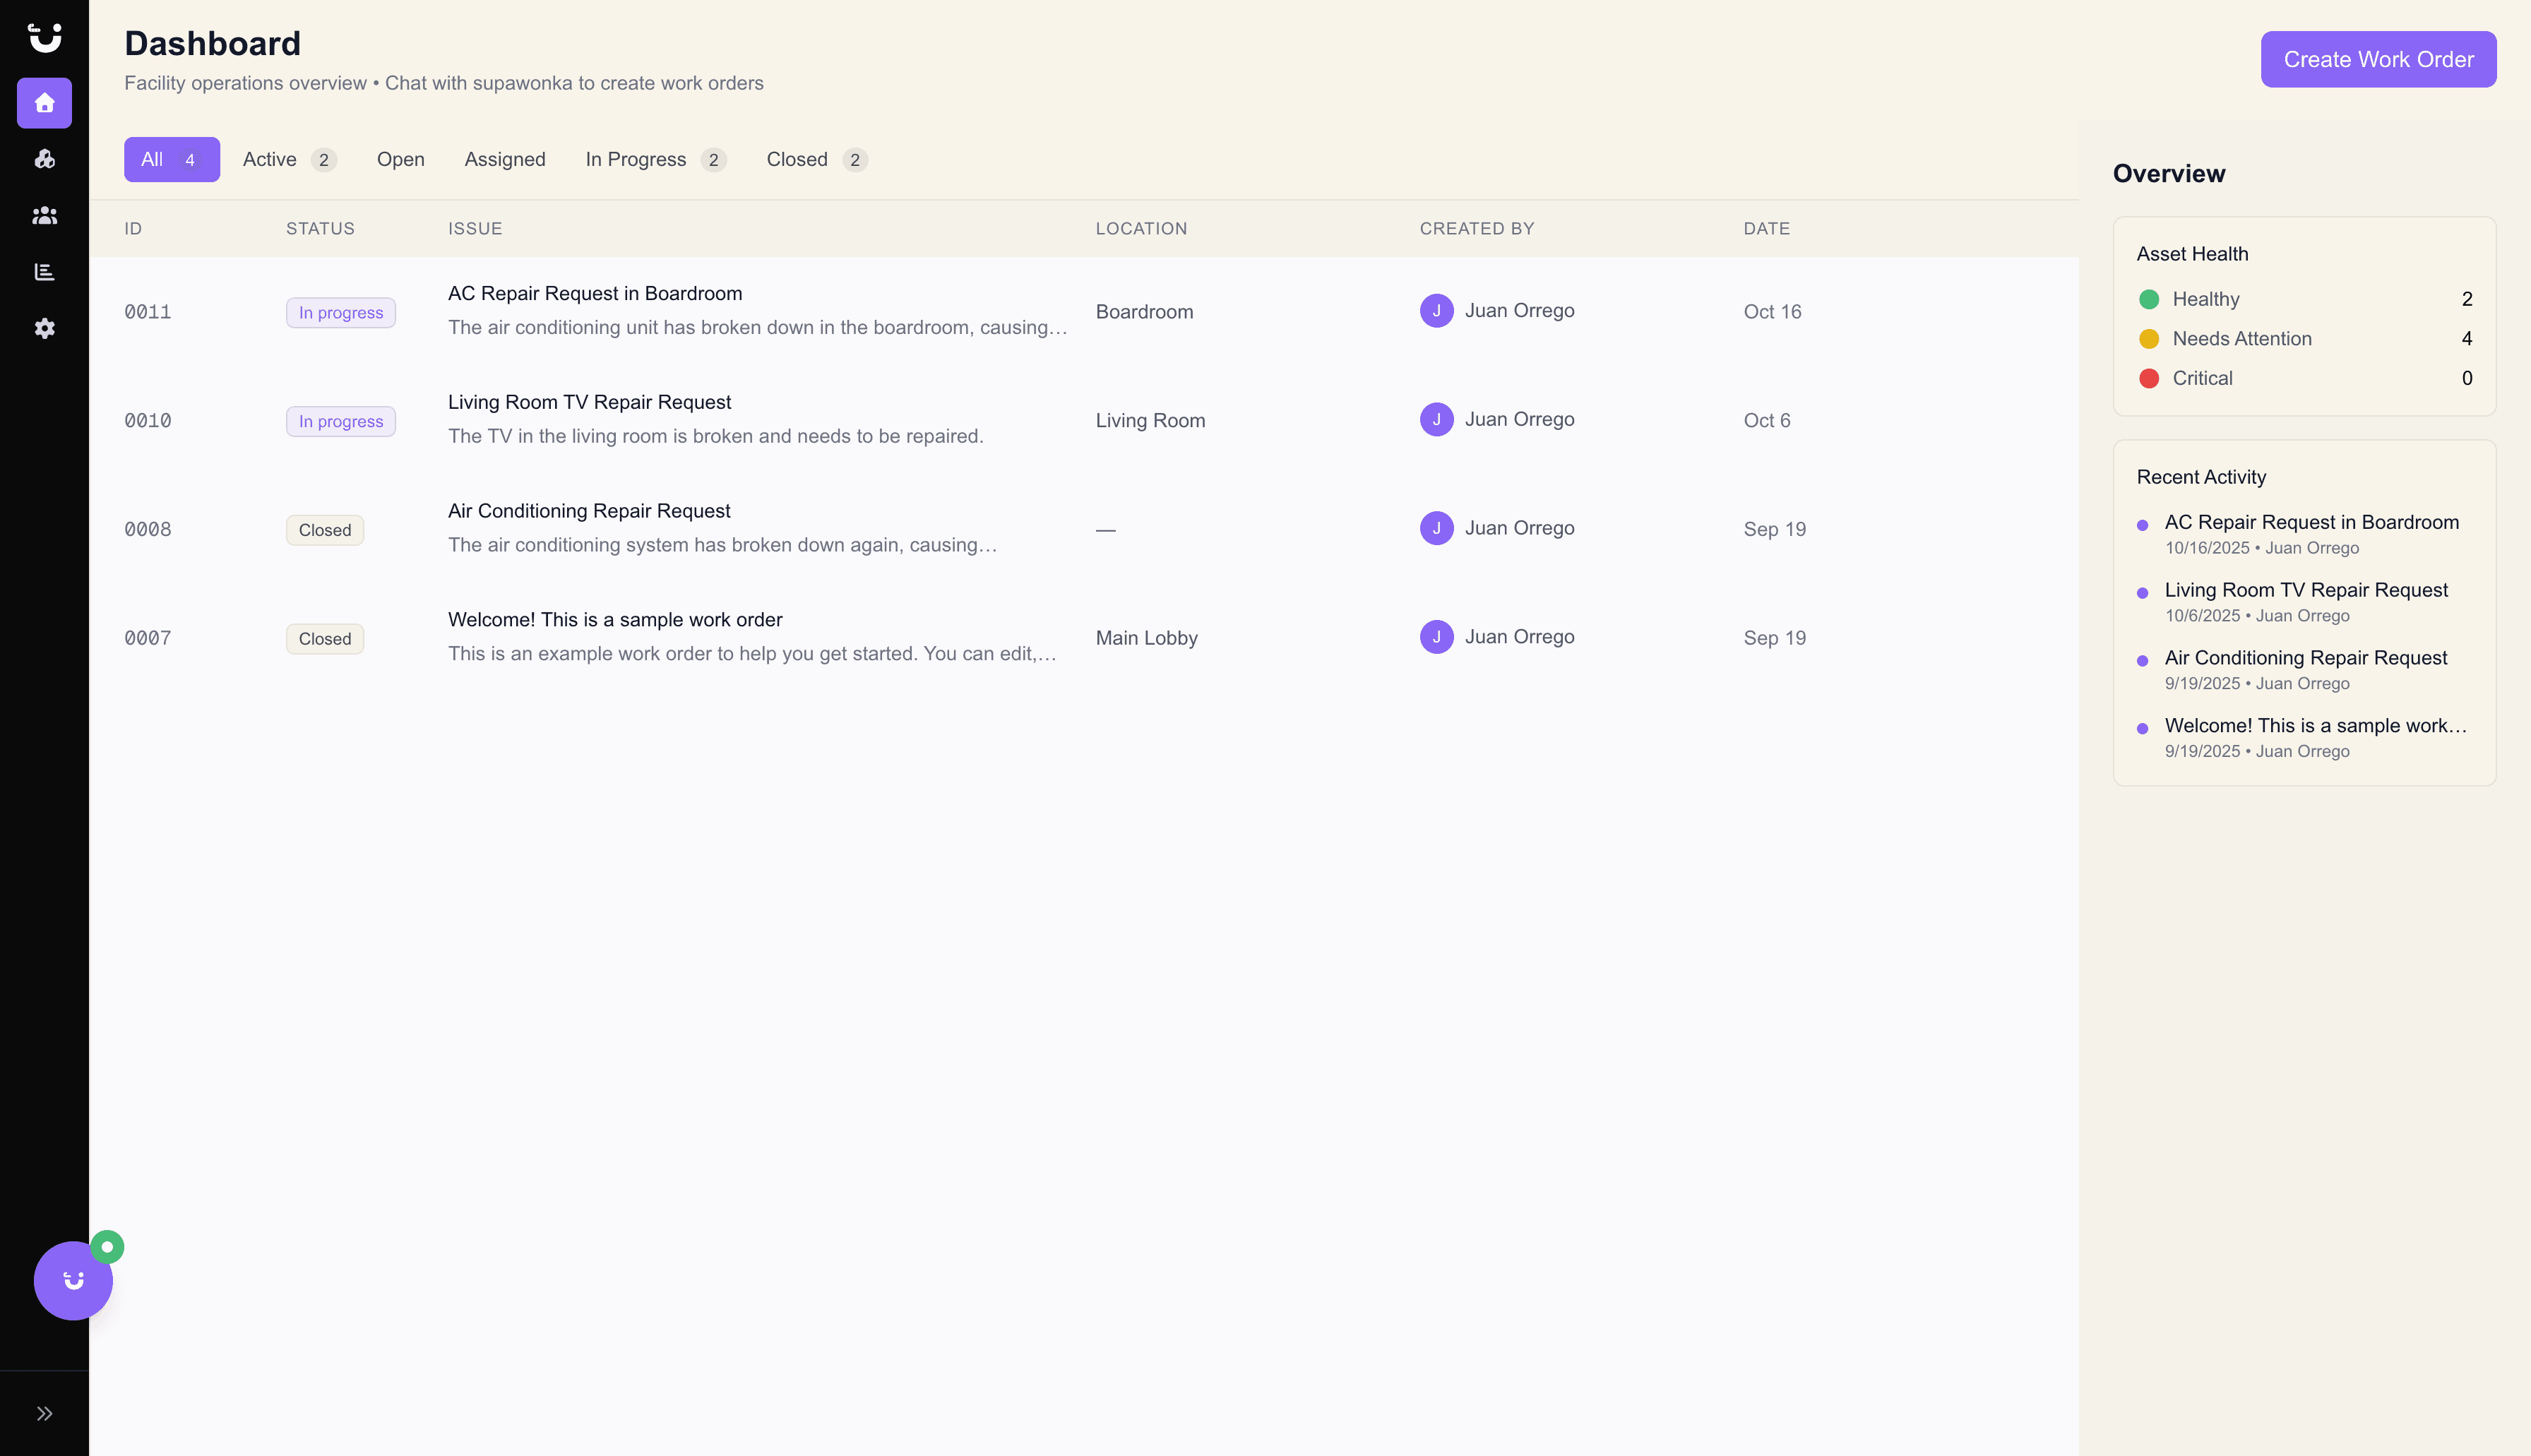
Task: Expand the sidebar with double chevron
Action: pos(44,1413)
